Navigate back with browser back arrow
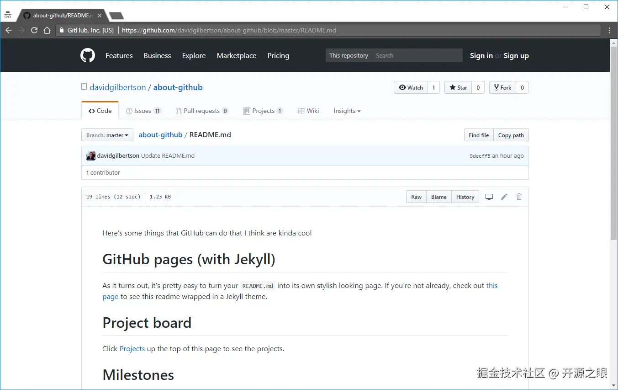 tap(9, 30)
